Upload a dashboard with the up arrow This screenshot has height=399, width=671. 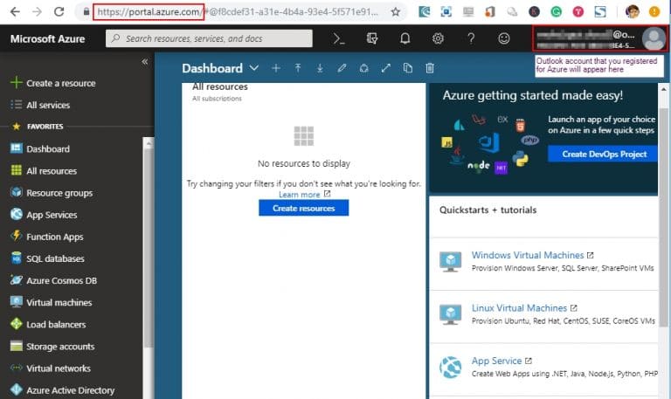(x=298, y=68)
